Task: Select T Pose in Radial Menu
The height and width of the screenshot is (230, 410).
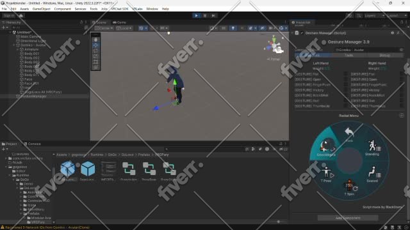Action: coord(326,174)
